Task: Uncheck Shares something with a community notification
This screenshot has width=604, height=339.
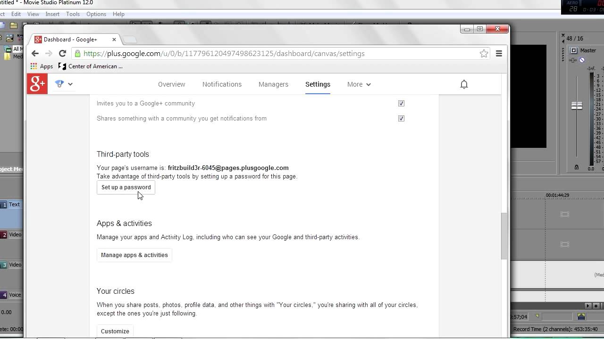Action: tap(401, 118)
